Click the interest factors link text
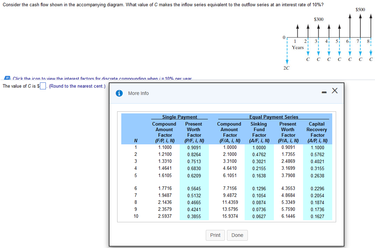 pyautogui.click(x=102, y=78)
